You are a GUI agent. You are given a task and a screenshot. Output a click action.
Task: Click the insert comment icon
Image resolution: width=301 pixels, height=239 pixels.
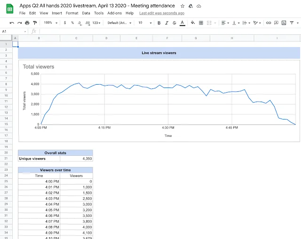tap(276, 23)
